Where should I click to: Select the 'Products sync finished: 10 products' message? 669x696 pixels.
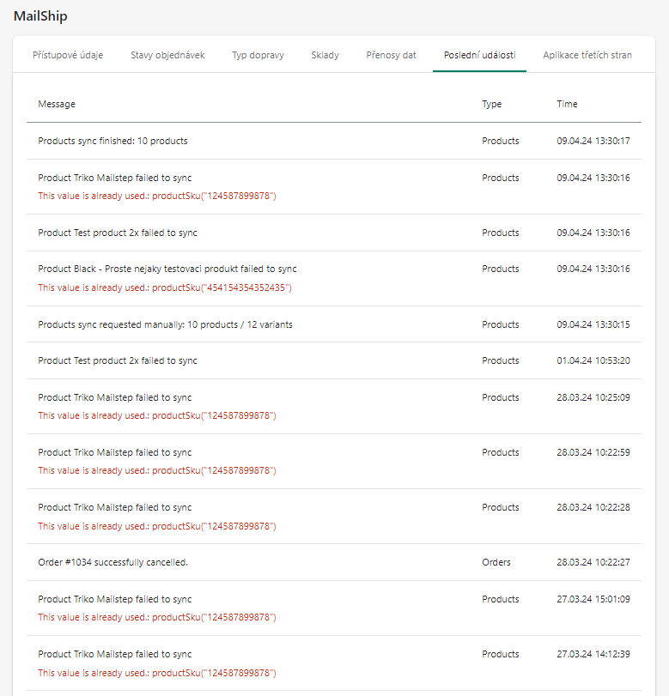113,141
